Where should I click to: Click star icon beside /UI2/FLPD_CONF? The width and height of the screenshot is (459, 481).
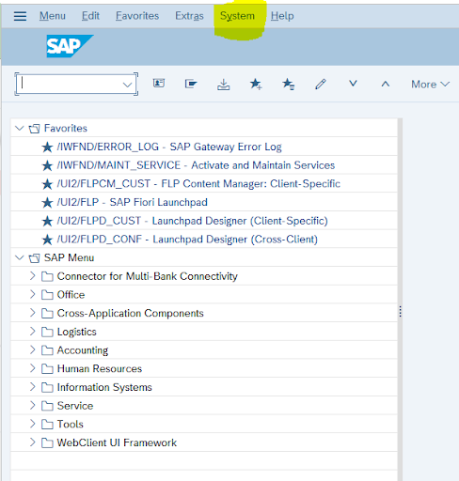(x=47, y=240)
